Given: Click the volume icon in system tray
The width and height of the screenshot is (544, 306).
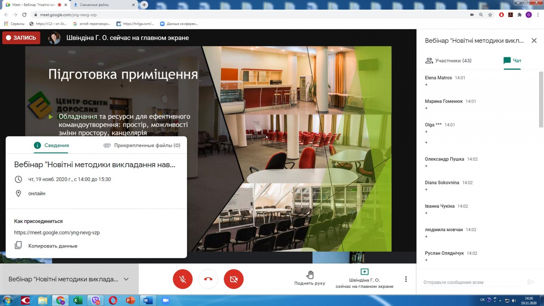Looking at the screenshot, I should [514, 301].
